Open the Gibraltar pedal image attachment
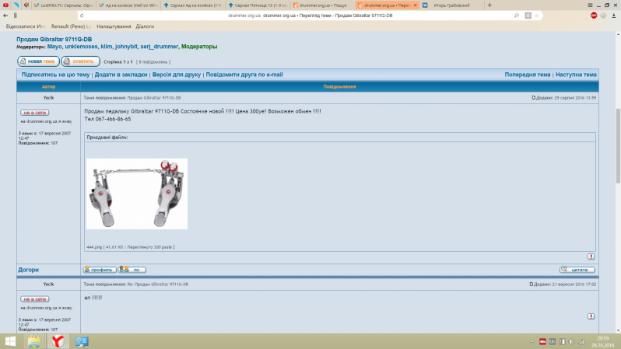The width and height of the screenshot is (621, 349). click(x=137, y=194)
